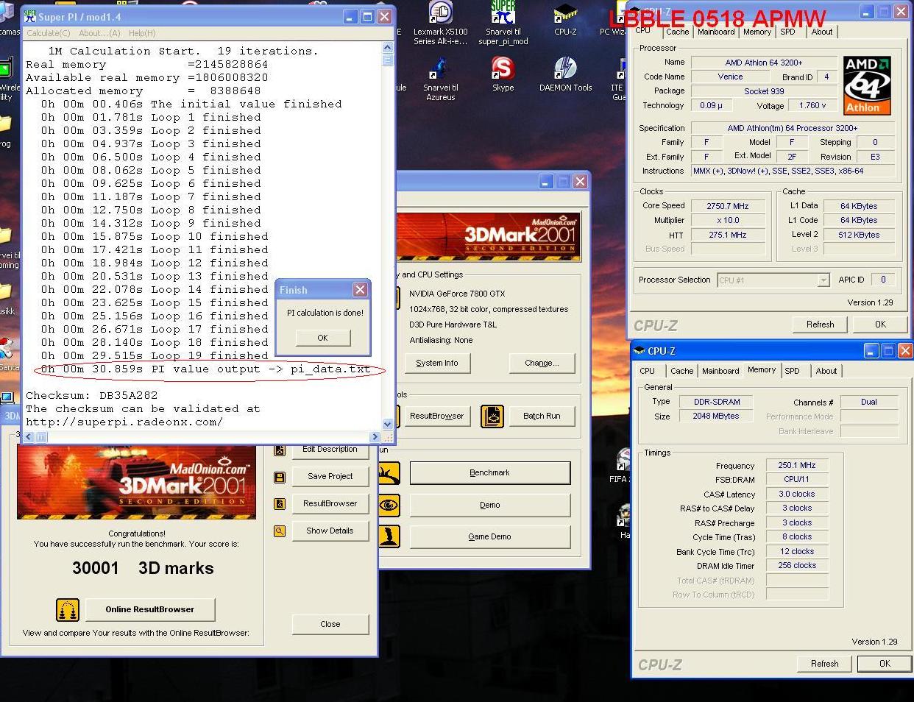Image resolution: width=914 pixels, height=702 pixels.
Task: Expand the Processor Selection dropdown
Action: coord(823,280)
